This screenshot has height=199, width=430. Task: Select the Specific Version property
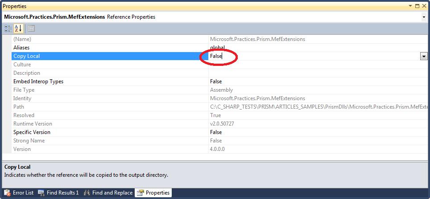point(32,132)
